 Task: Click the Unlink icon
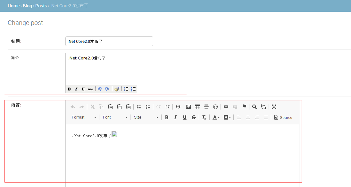coord(235,107)
